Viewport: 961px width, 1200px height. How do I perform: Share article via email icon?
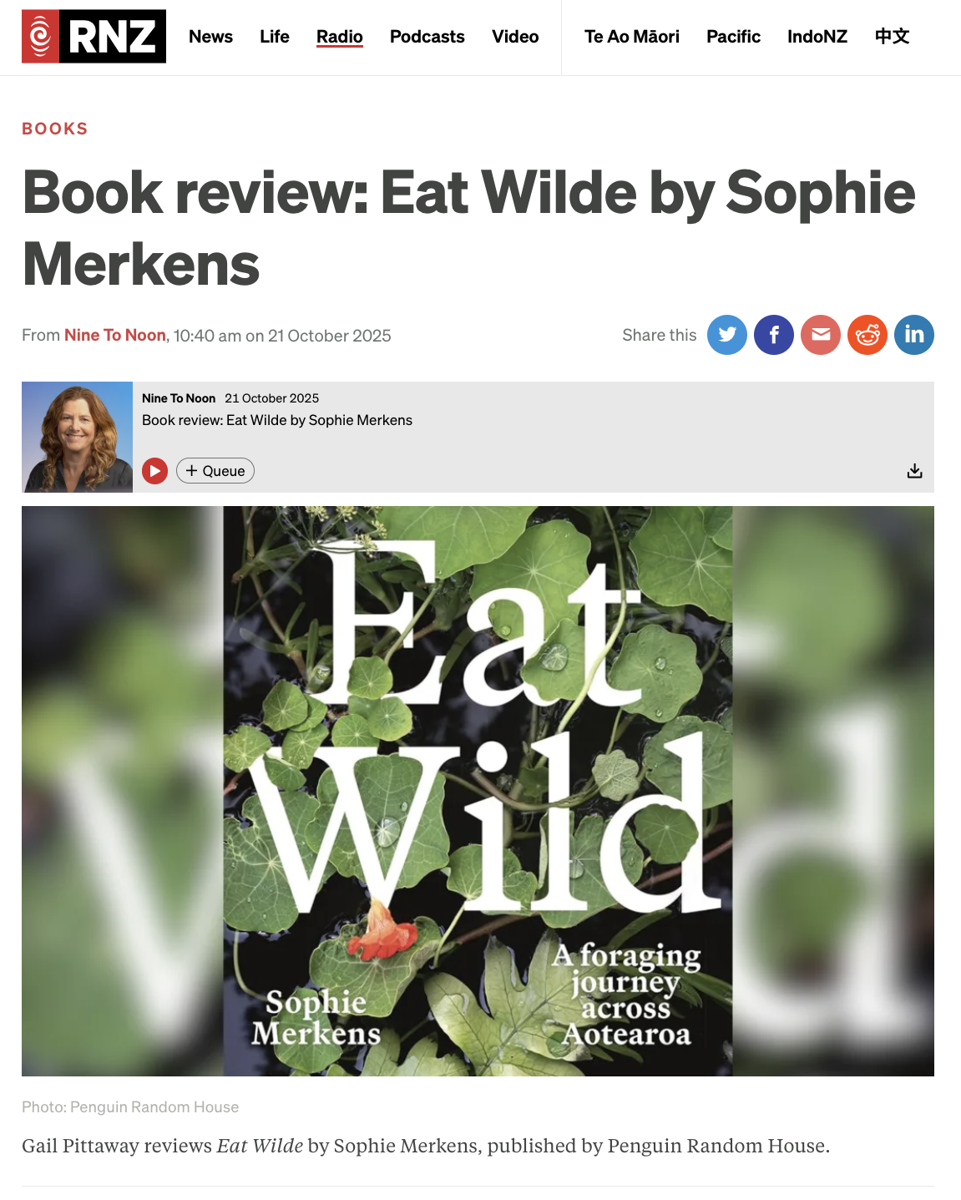click(821, 335)
